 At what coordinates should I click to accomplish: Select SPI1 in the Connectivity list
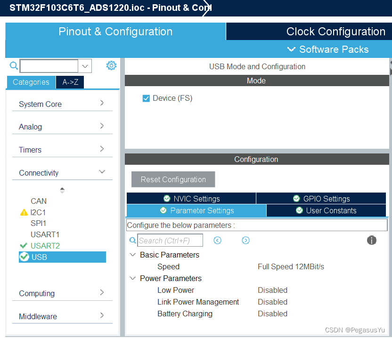[x=38, y=223]
